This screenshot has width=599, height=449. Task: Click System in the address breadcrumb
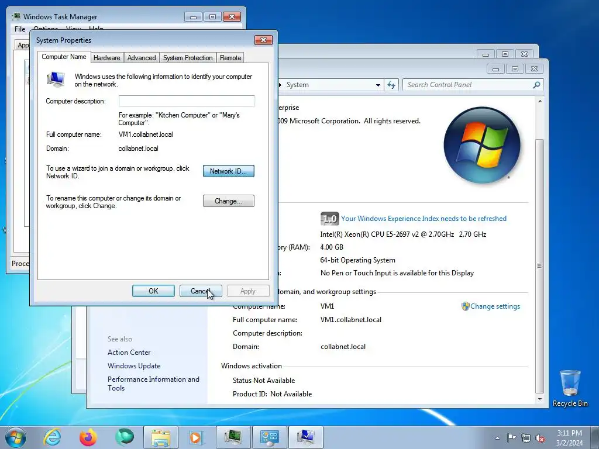[x=298, y=85]
